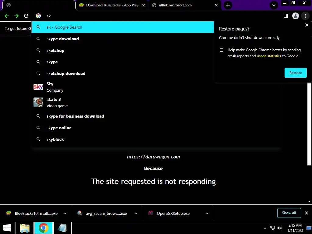
Task: Click Chrome icon in taskbar
Action: tap(44, 228)
